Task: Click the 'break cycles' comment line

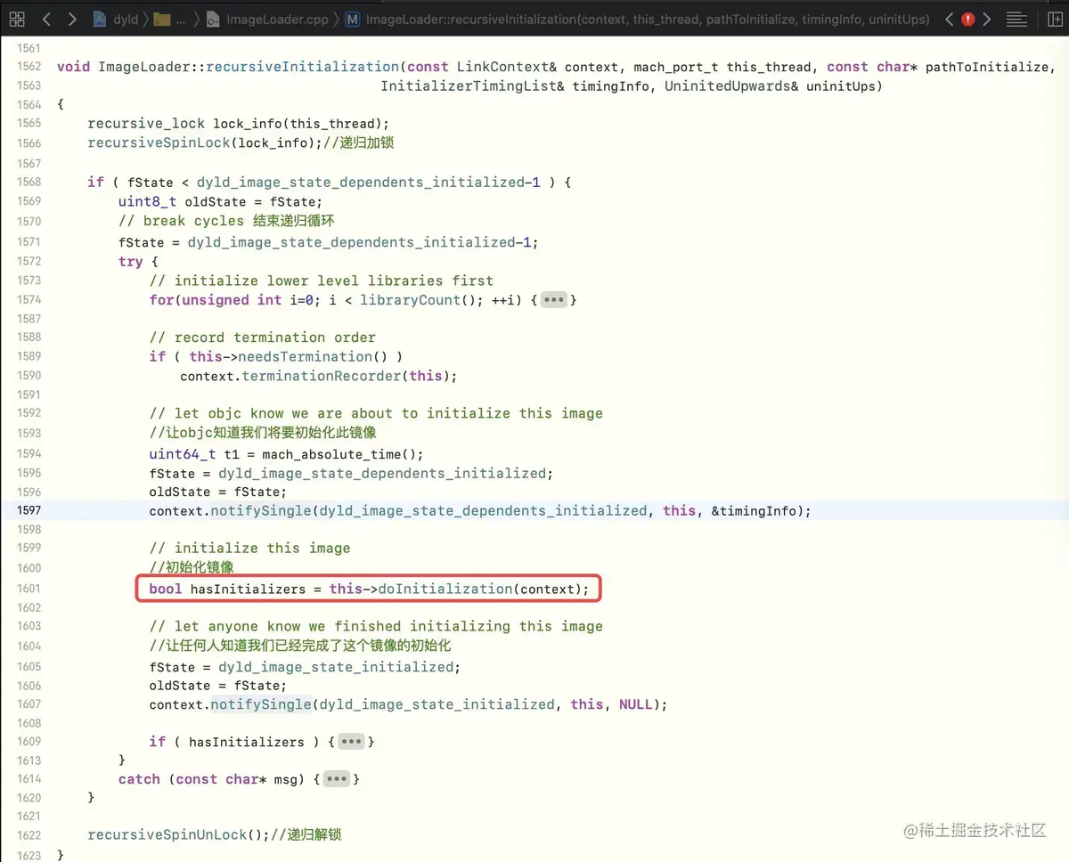Action: (x=226, y=221)
